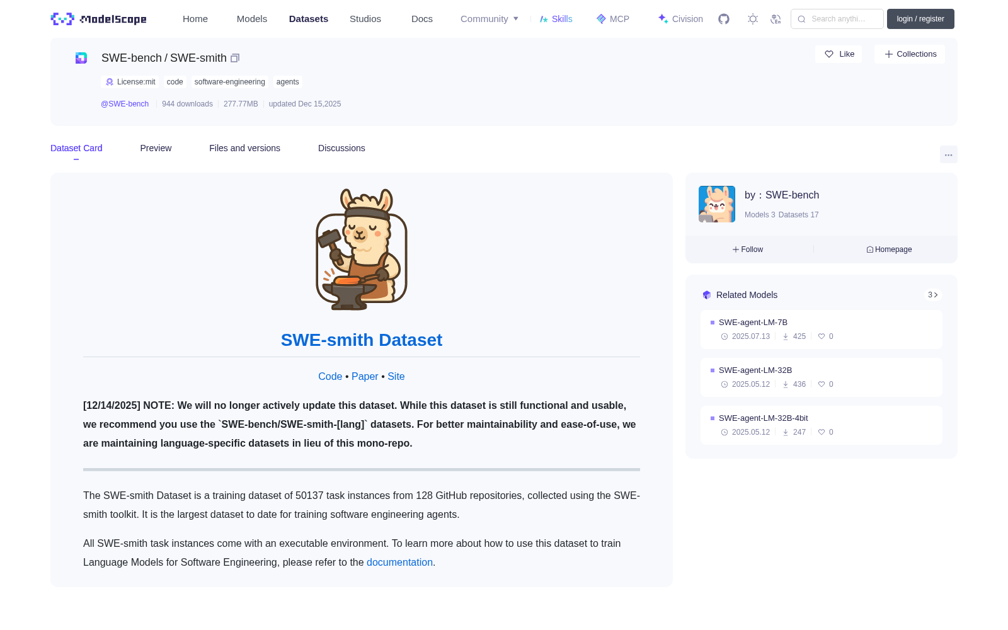Screen dimensions: 1008x630
Task: Click the Skills nav link
Action: [x=562, y=19]
